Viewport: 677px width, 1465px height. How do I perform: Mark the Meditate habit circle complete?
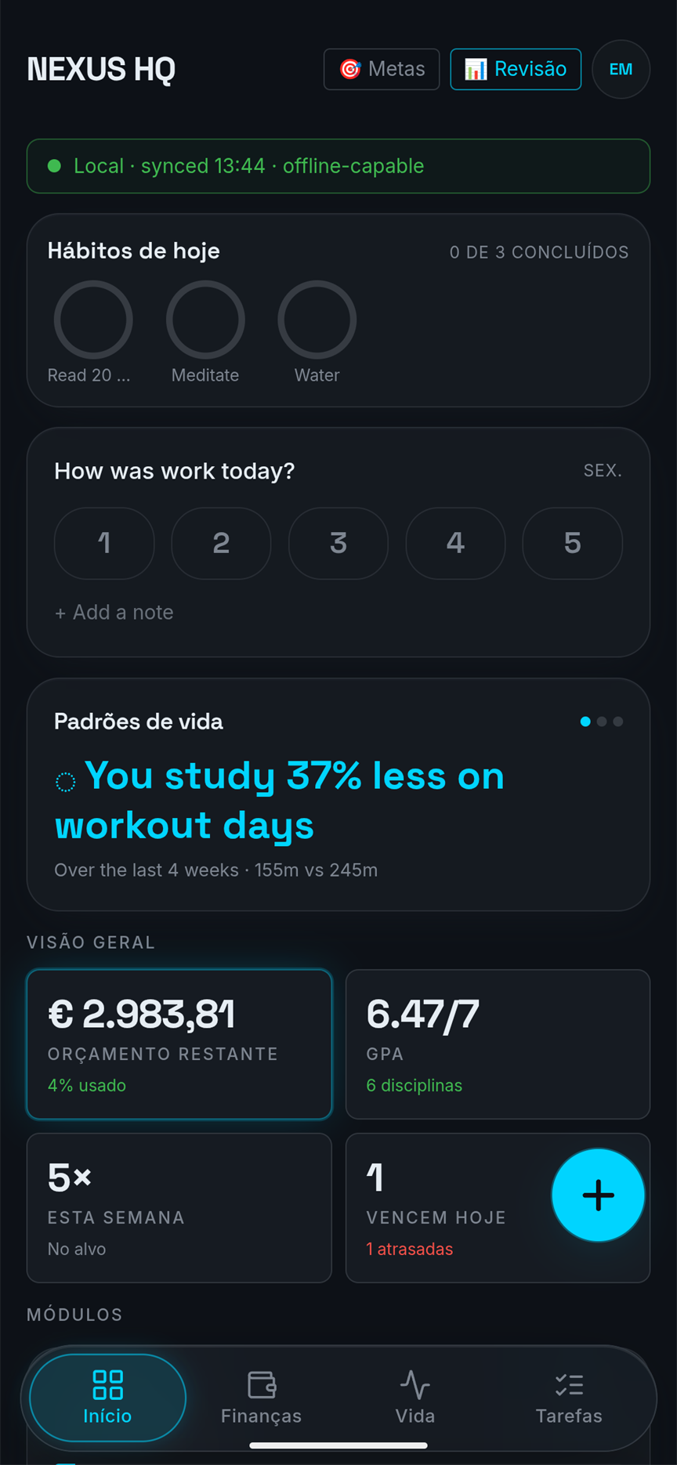(205, 320)
